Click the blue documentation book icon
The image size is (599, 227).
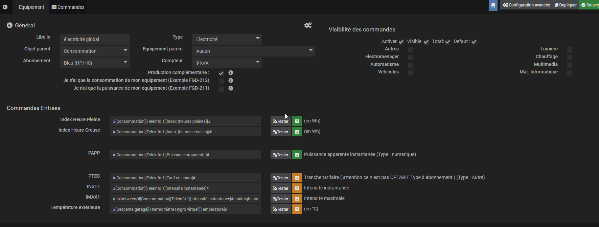click(x=493, y=5)
